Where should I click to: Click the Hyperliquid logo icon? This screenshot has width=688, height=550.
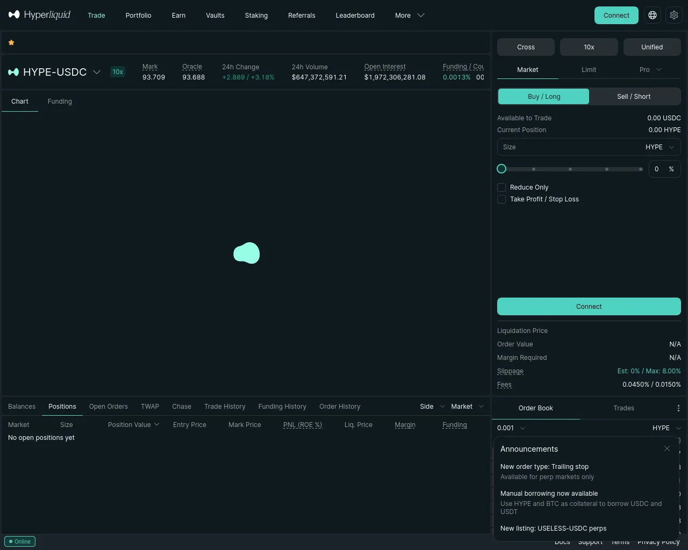pos(14,15)
